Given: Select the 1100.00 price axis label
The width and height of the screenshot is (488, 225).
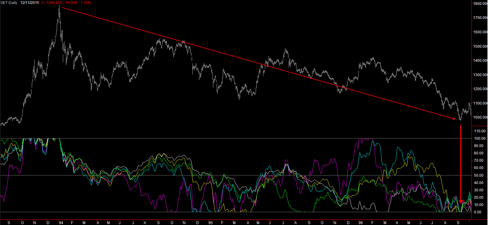Looking at the screenshot, I should click(480, 103).
